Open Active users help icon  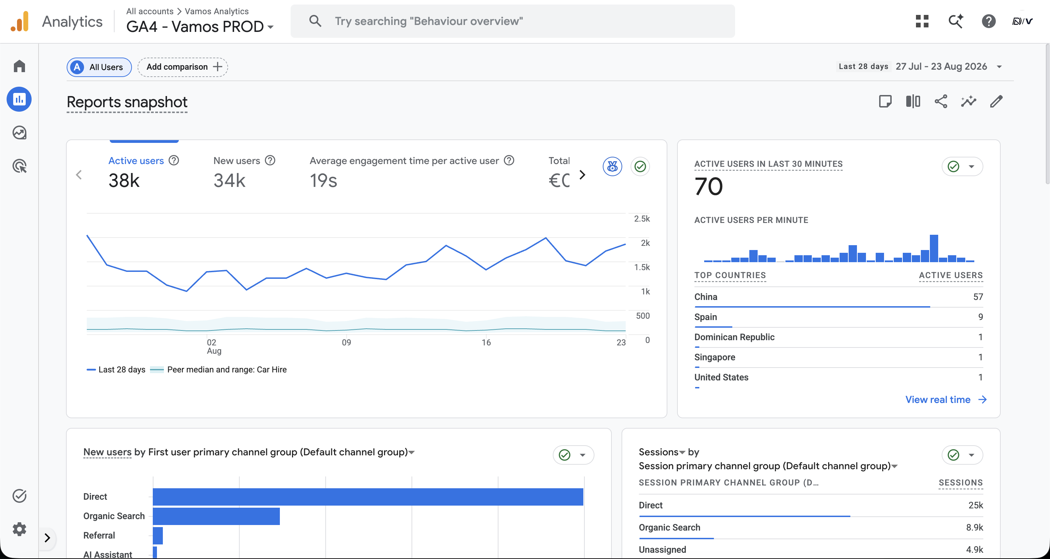pos(174,161)
